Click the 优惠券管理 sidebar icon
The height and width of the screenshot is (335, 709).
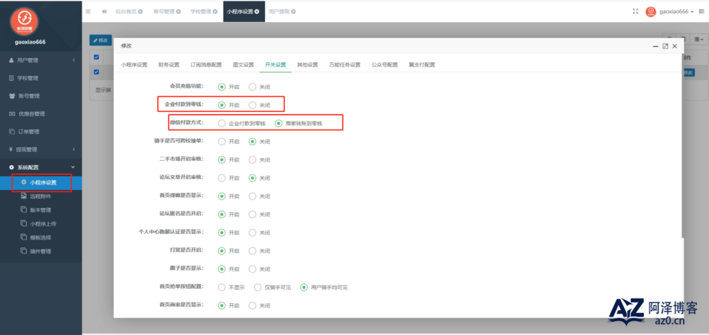(x=12, y=114)
